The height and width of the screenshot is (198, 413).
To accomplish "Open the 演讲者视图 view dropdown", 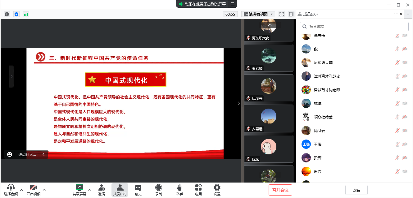I will click(x=258, y=14).
